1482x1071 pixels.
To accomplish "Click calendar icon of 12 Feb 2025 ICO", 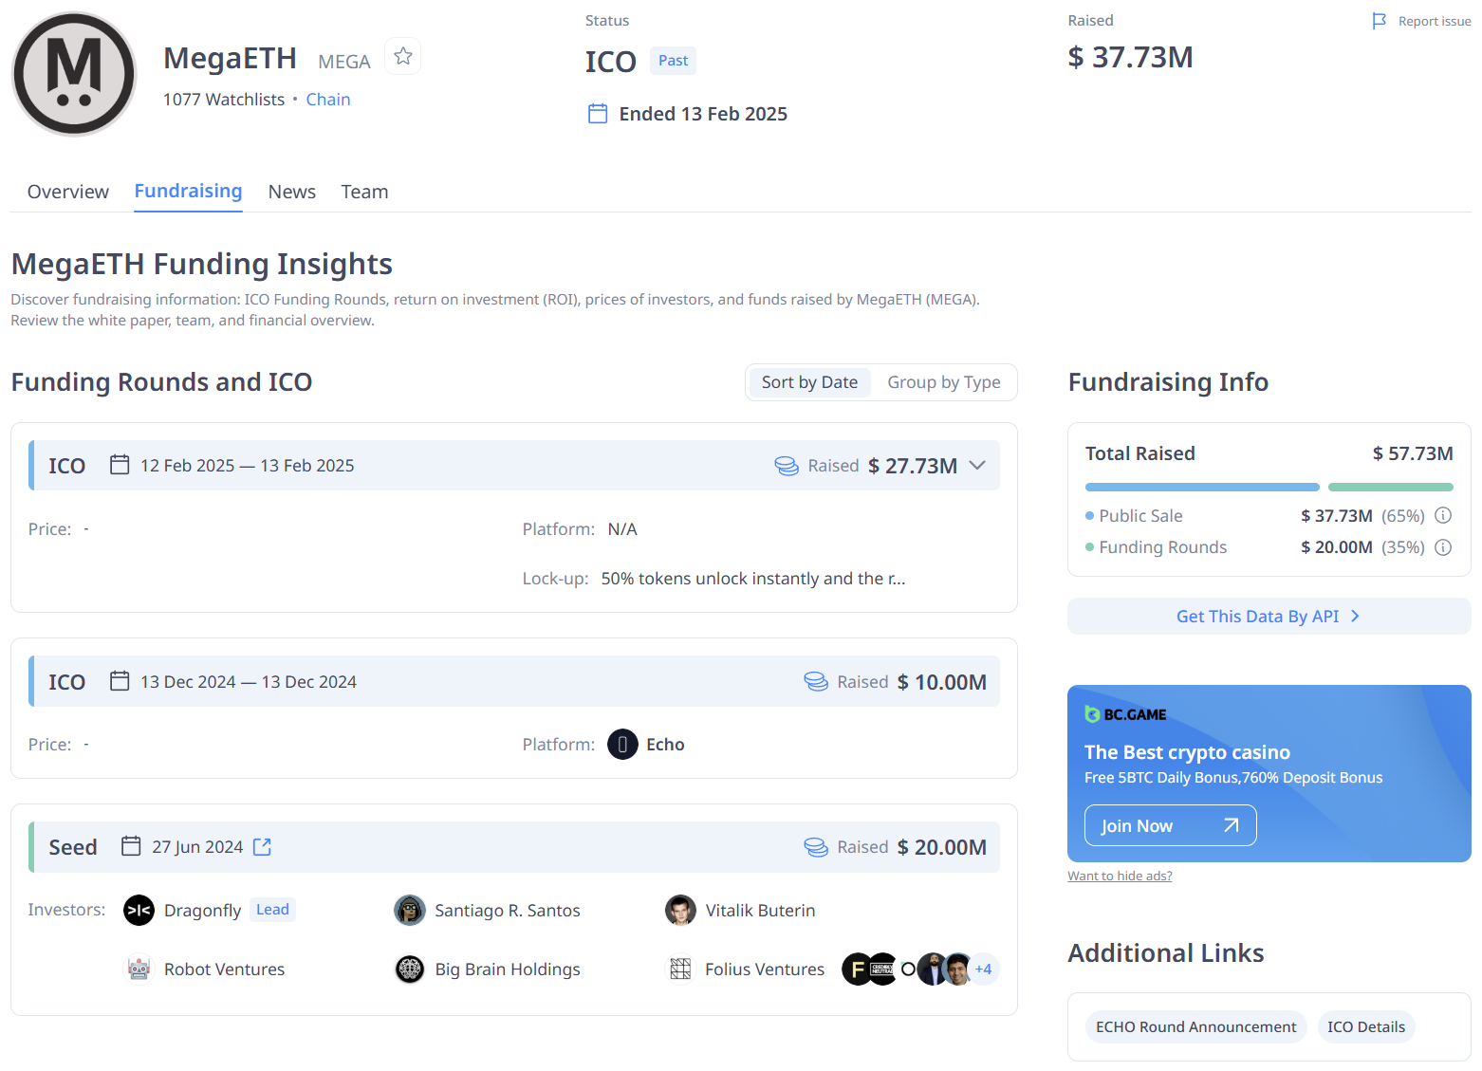I will pyautogui.click(x=120, y=465).
